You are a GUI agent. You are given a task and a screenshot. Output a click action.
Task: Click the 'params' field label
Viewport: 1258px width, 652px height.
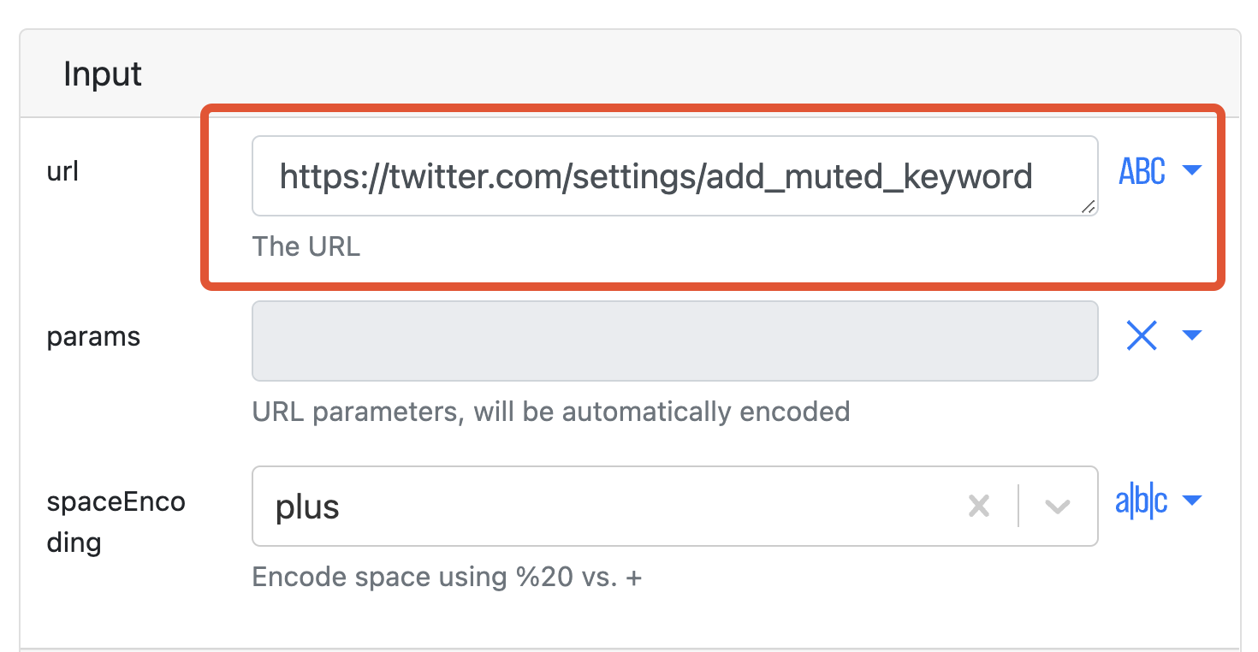point(93,336)
